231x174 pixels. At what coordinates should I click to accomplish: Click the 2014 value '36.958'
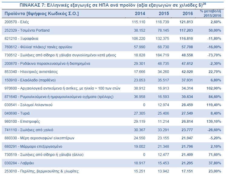pos(140,97)
